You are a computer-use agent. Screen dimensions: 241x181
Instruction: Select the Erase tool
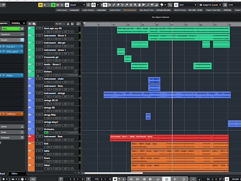(118, 5)
